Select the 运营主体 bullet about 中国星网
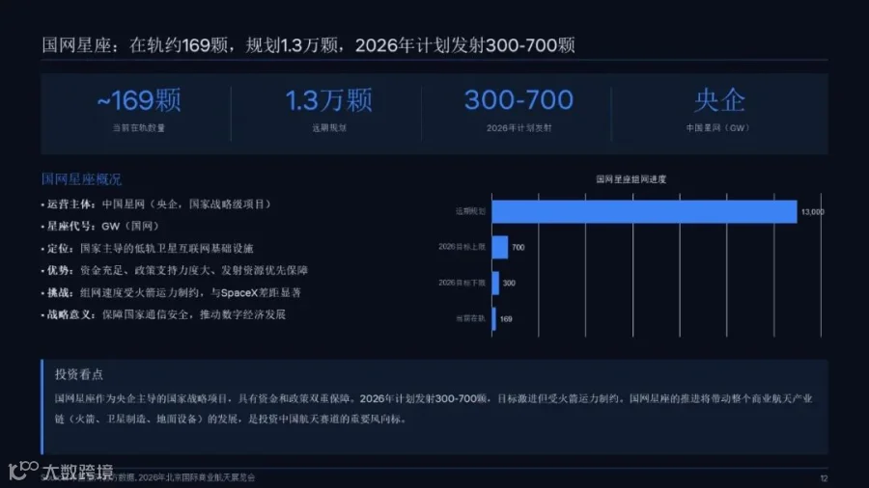Screen dimensions: 869x488 click(x=156, y=204)
